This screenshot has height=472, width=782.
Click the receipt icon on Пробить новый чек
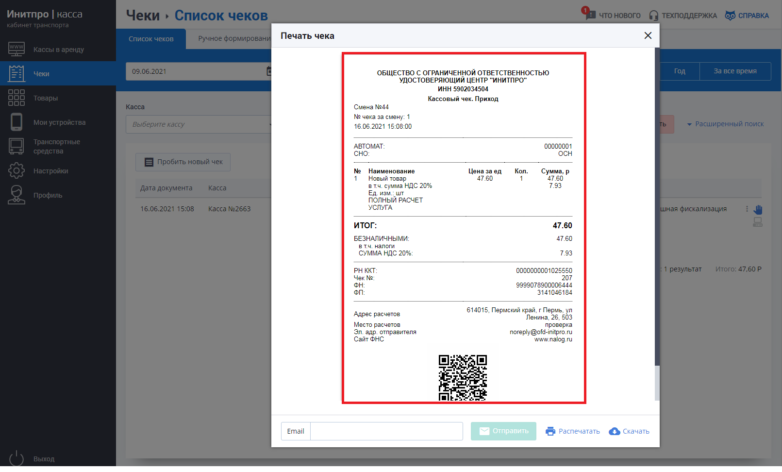click(x=149, y=162)
